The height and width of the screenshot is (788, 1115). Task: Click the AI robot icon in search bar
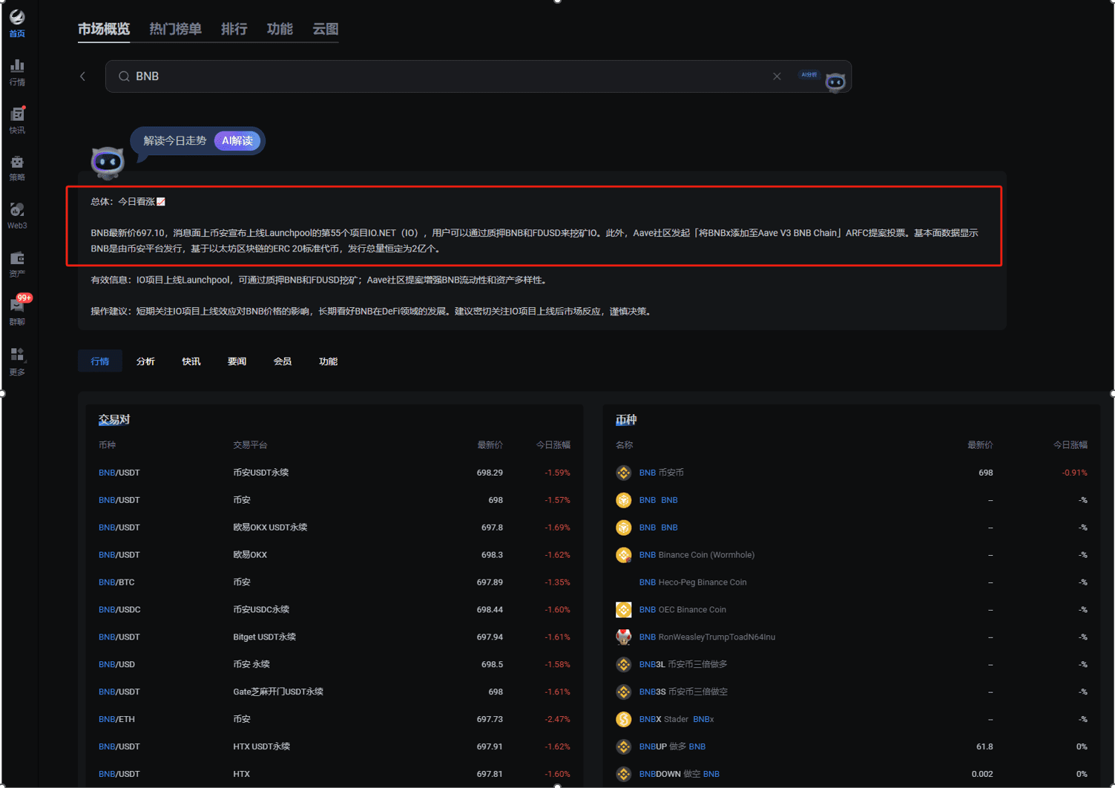click(x=835, y=82)
